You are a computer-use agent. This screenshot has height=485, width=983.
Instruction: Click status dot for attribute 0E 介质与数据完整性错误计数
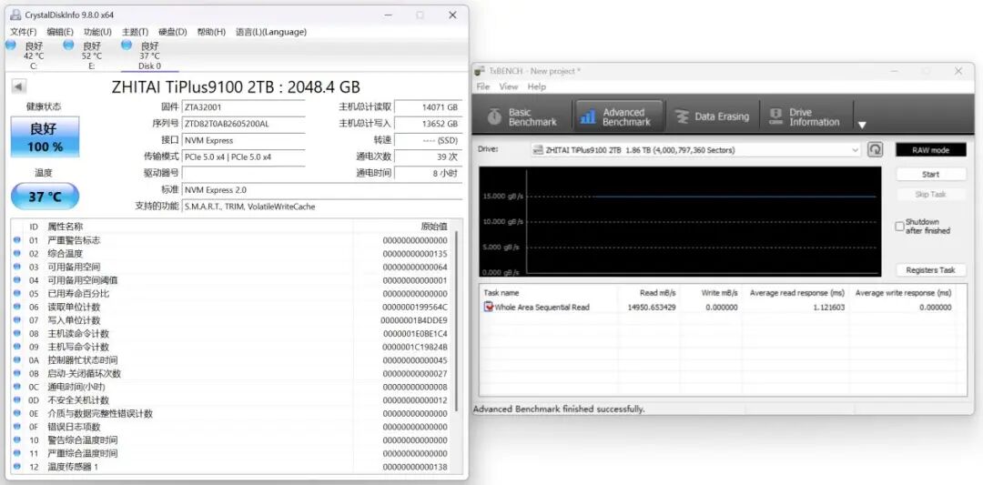coord(17,413)
